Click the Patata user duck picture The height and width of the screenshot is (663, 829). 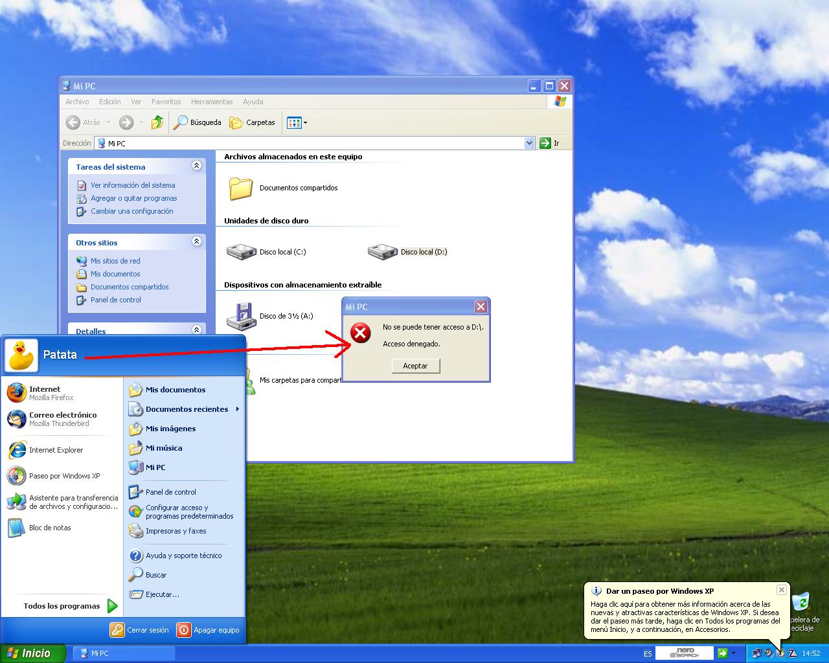click(21, 355)
